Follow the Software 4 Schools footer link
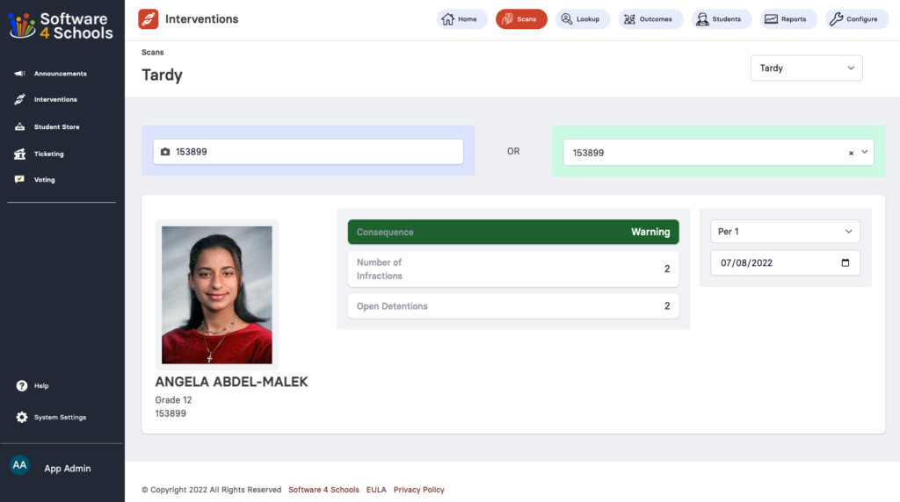This screenshot has width=900, height=502. [323, 490]
